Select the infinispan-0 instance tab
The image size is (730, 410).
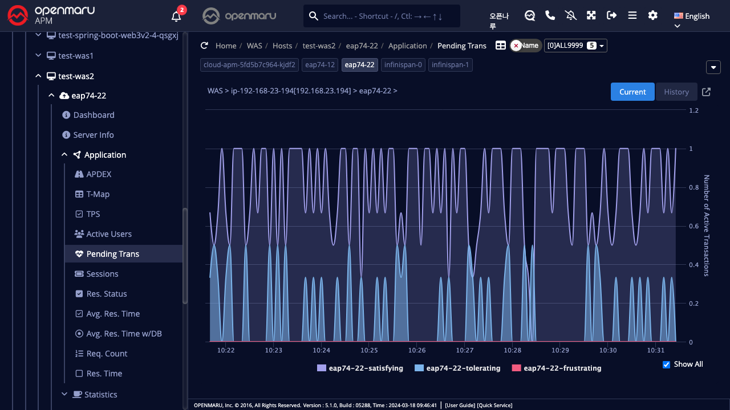point(403,65)
